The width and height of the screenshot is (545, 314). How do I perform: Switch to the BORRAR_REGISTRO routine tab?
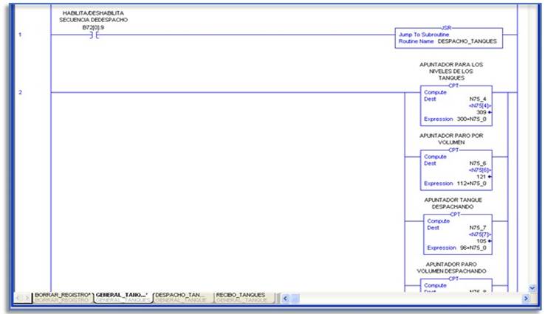[x=63, y=297]
